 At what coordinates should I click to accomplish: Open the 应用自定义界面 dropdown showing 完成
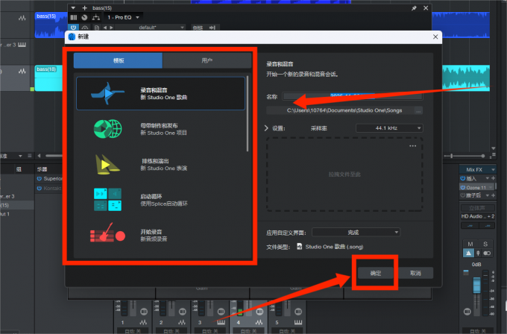(356, 233)
